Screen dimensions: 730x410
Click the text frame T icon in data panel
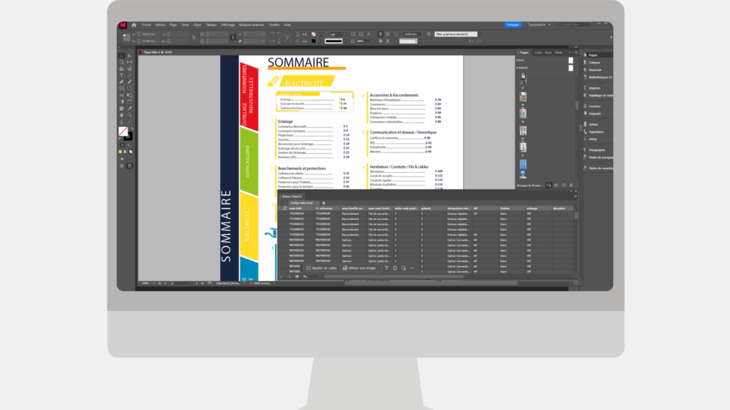[386, 268]
